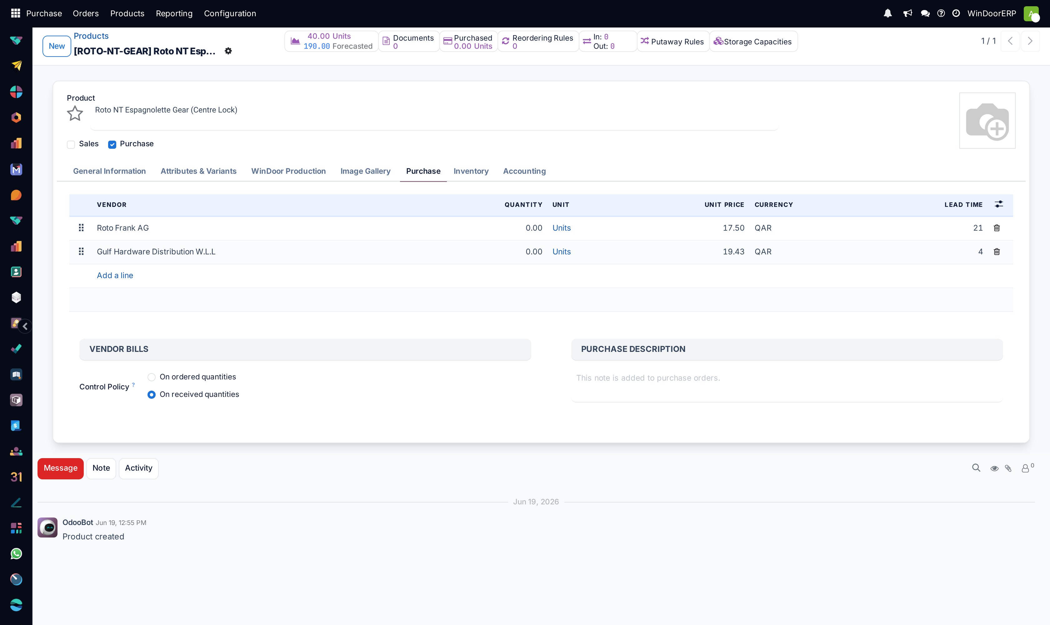Open Putaway Rules stat button

[673, 41]
